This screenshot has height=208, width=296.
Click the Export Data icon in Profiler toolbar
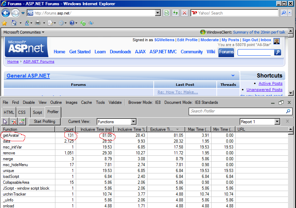click(x=22, y=121)
